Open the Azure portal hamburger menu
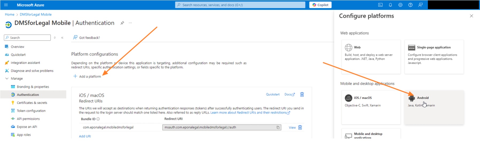This screenshot has width=480, height=143. pyautogui.click(x=6, y=5)
